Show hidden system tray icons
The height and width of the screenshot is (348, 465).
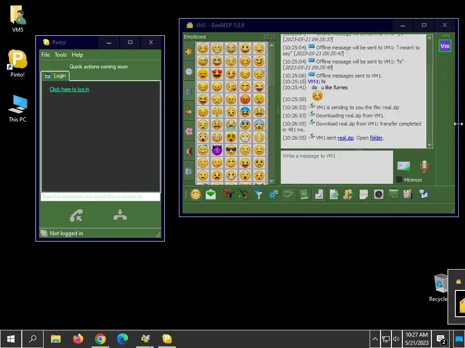[375, 339]
